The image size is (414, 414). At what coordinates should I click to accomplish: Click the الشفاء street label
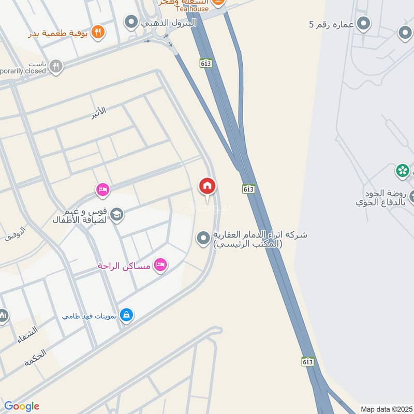pyautogui.click(x=28, y=334)
